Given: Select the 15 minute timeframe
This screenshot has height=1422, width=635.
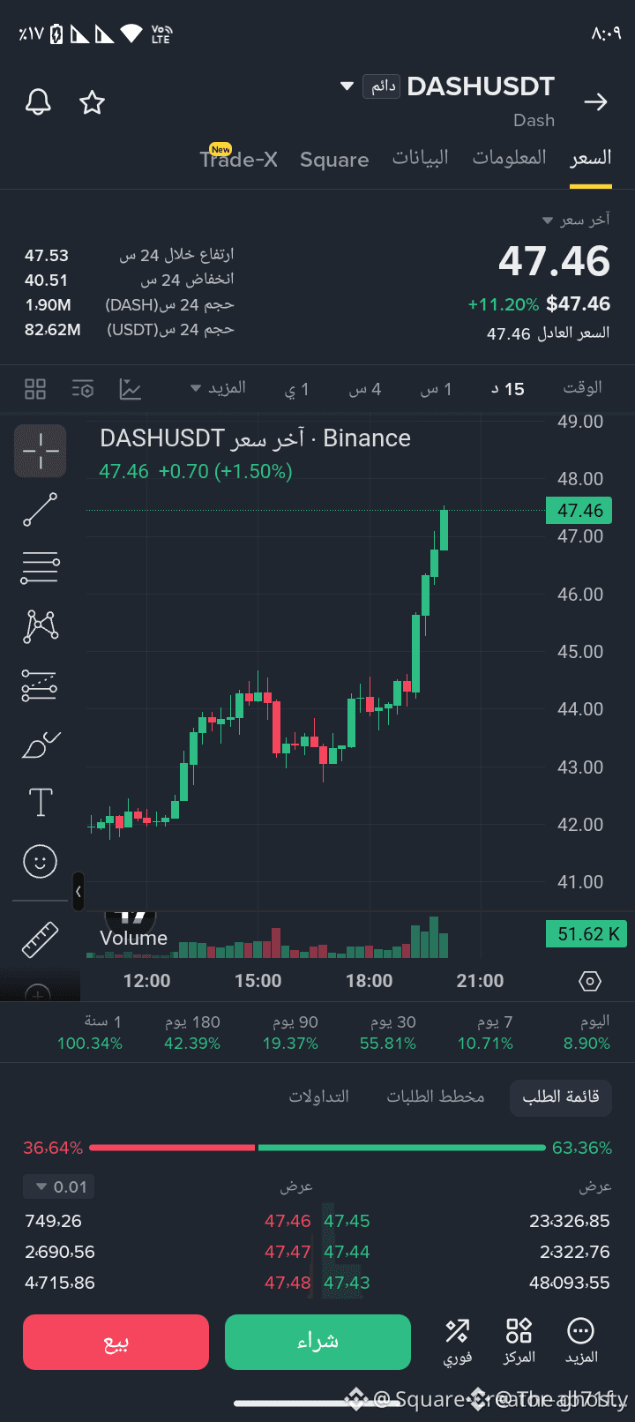Looking at the screenshot, I should click(x=508, y=389).
